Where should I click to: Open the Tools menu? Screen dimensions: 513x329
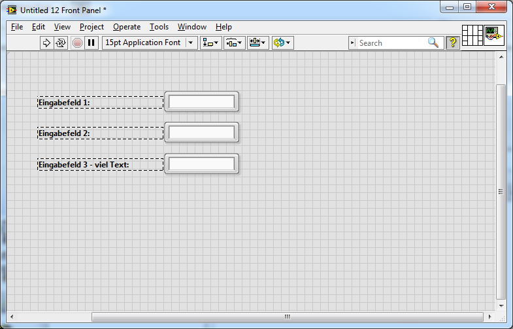[x=159, y=27]
